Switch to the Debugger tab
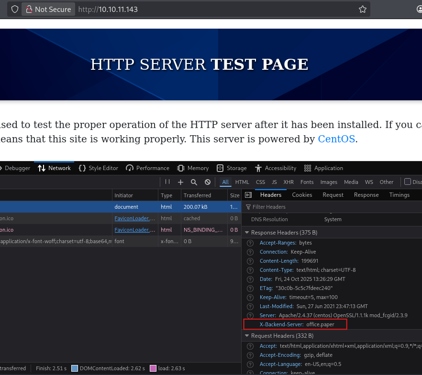Image resolution: width=422 pixels, height=375 pixels. [x=15, y=168]
